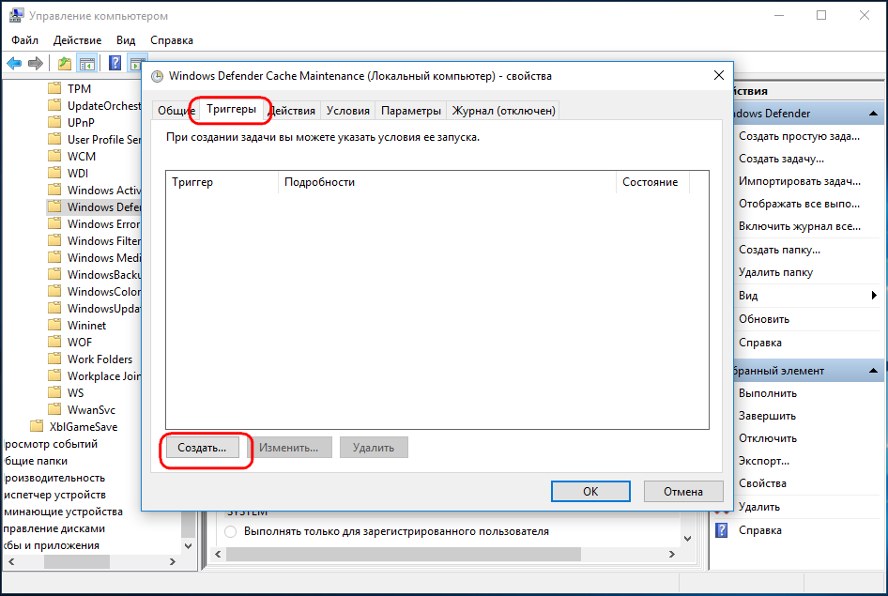Select Windows Error folder in the tree

click(103, 223)
